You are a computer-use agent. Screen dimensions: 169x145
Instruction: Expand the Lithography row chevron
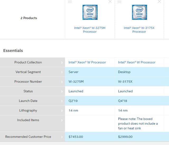click(62, 111)
